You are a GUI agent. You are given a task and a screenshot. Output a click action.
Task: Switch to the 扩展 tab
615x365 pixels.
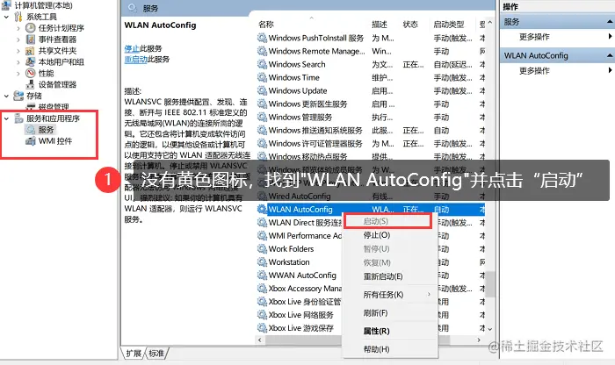(x=134, y=354)
